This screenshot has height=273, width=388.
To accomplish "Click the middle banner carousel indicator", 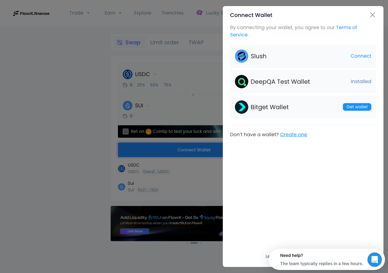I will click(x=194, y=243).
